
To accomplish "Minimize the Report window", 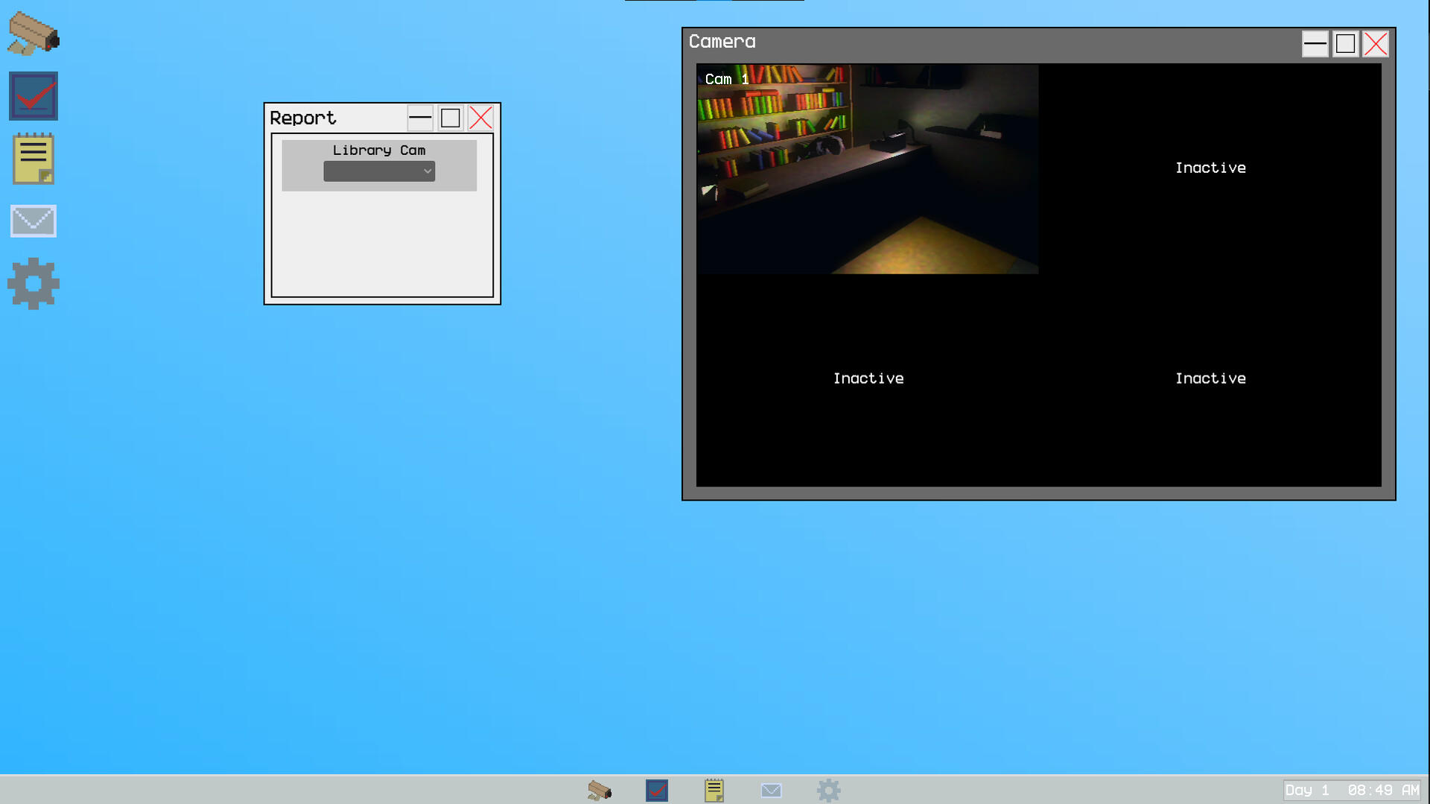I will pos(420,118).
